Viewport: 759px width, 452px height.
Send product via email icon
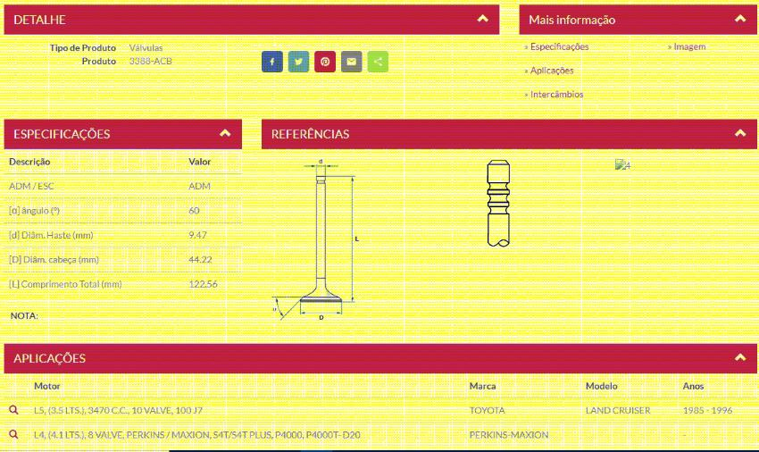tap(351, 62)
